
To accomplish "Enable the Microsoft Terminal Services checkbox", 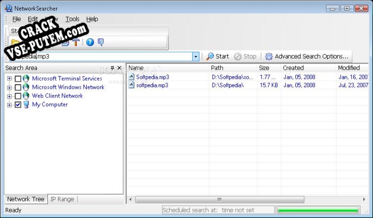I will (x=18, y=79).
